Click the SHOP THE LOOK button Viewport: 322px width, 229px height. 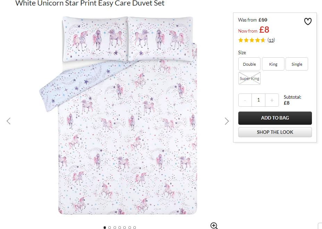tap(275, 132)
